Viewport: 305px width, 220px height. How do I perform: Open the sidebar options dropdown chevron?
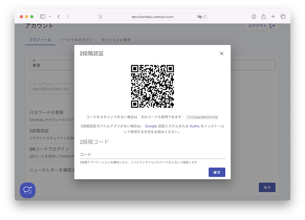[x=50, y=17]
